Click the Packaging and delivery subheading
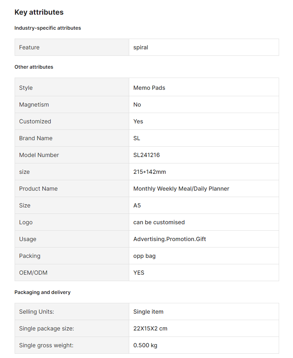The image size is (293, 358). tap(42, 292)
